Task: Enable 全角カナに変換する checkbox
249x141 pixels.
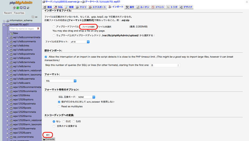Action: coord(54,126)
